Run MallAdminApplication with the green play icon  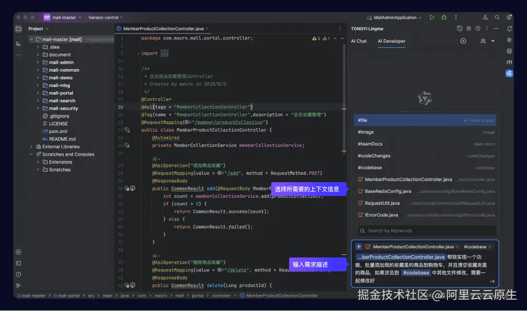coord(432,18)
